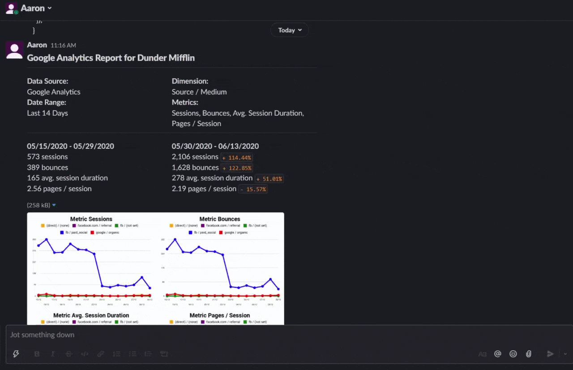Click the '389 bounces' text

tap(47, 168)
